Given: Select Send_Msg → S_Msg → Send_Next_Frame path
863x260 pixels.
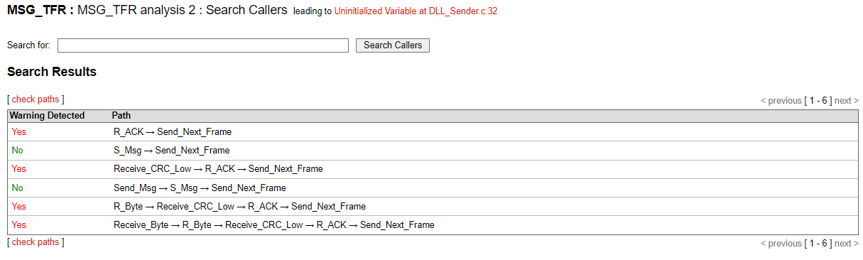Looking at the screenshot, I should click(x=200, y=188).
